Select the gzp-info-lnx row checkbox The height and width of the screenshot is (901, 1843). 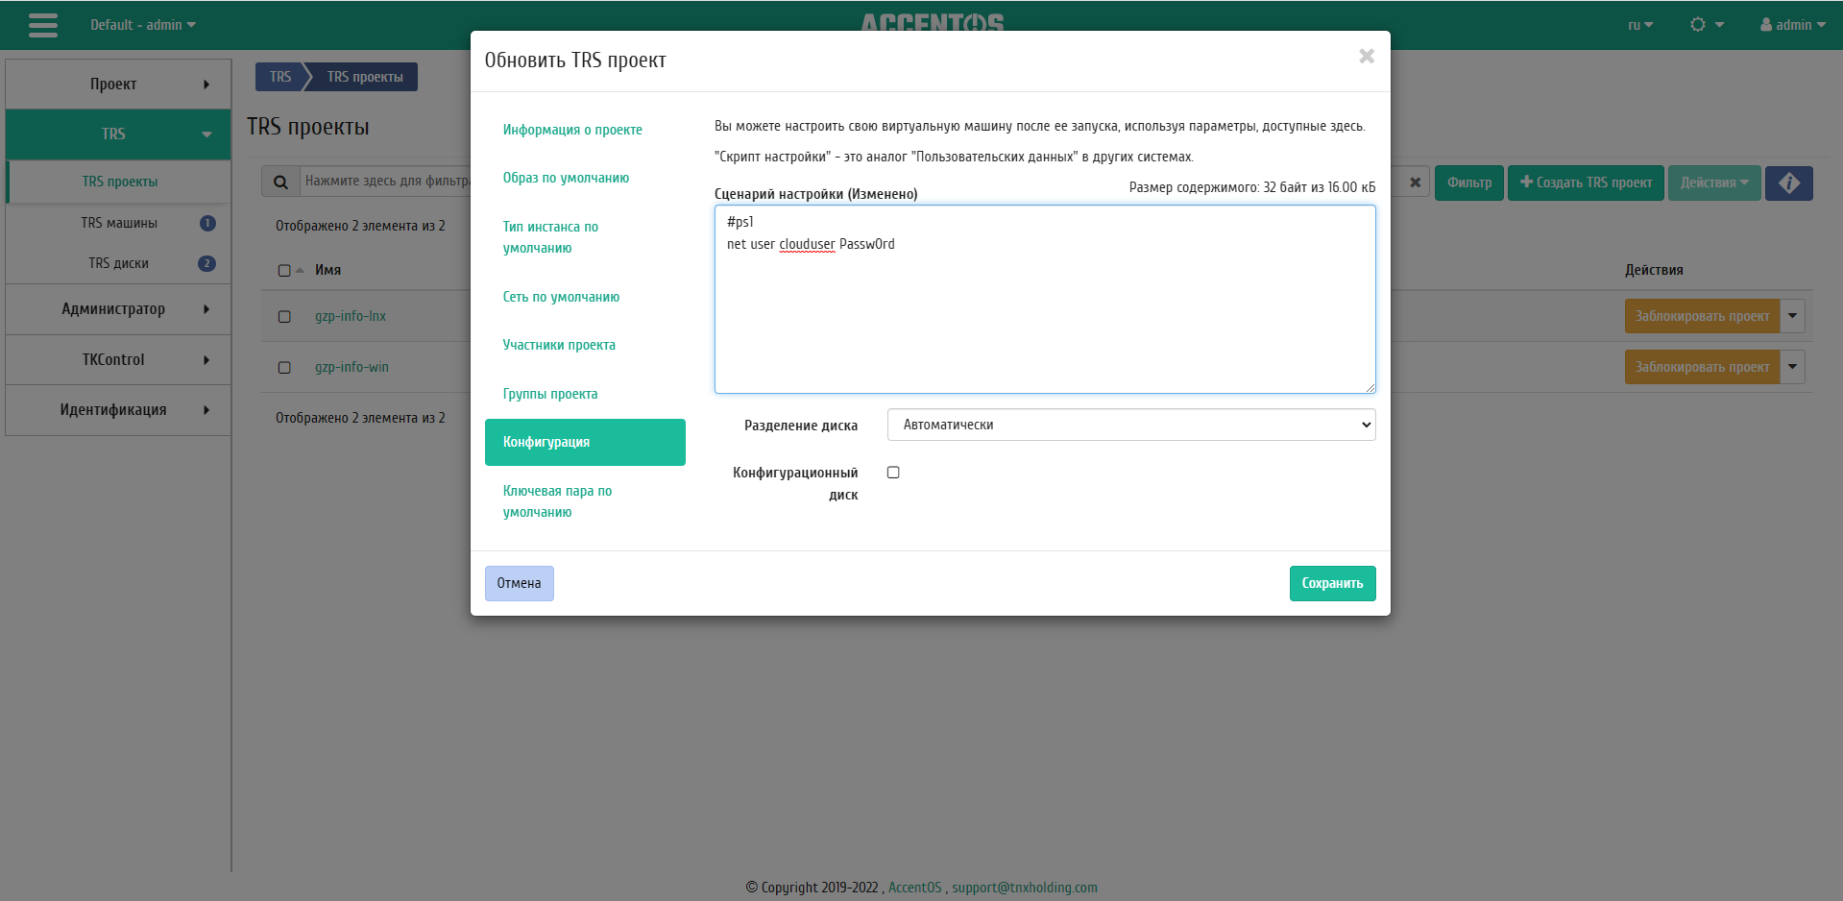pos(284,317)
